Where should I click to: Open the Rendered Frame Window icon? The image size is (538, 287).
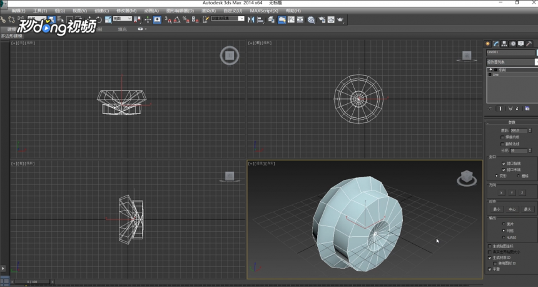coord(331,19)
